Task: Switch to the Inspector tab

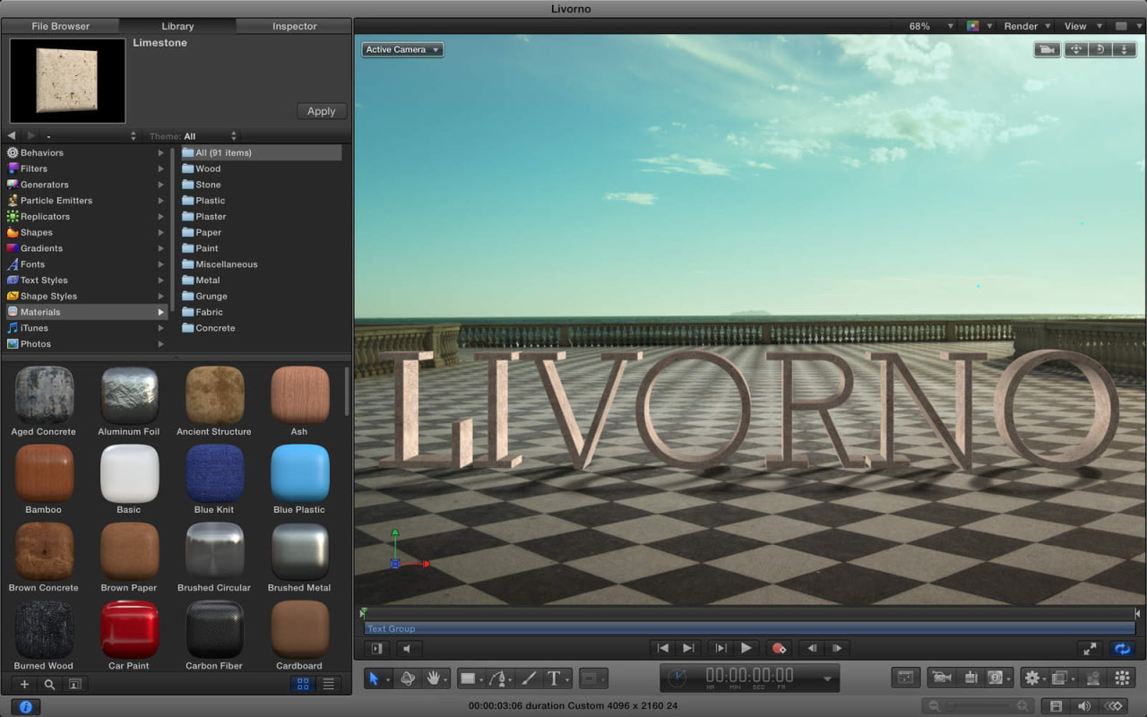Action: coord(294,26)
